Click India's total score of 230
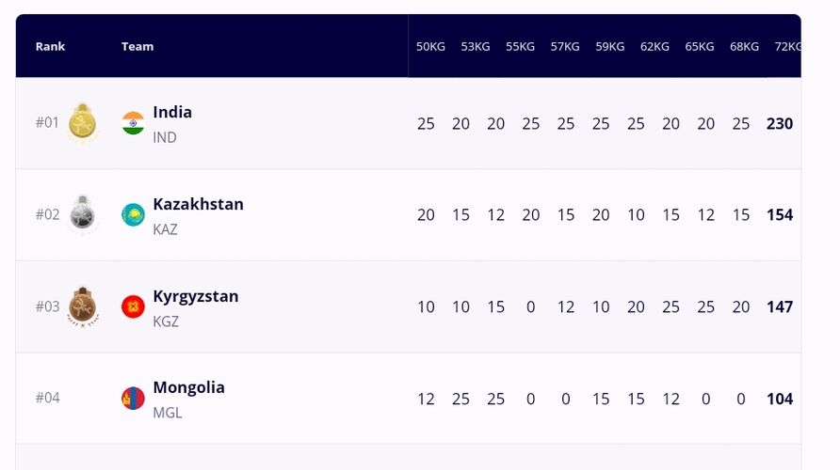The height and width of the screenshot is (470, 840). [780, 124]
